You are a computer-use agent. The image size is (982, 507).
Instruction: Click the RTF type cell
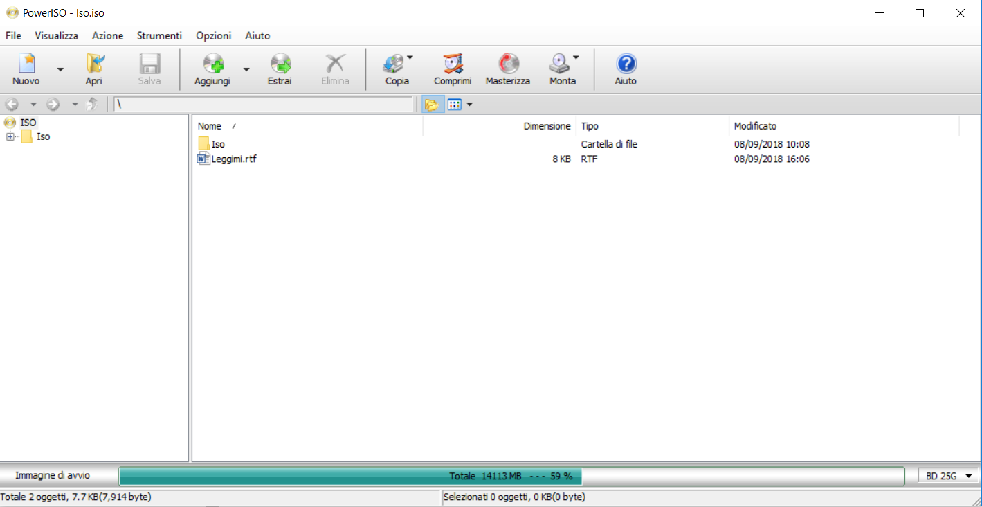tap(589, 159)
